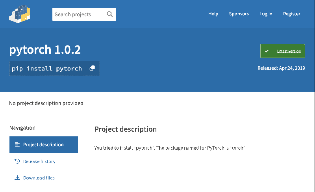Click the green checkmark latest version icon
This screenshot has width=315, height=192.
(267, 51)
